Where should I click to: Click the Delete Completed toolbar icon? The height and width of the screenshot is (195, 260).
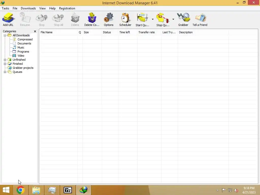(92, 19)
